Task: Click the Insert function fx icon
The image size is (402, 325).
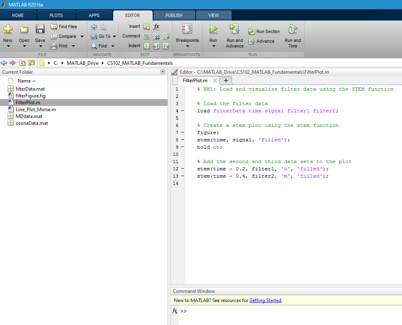Action: (x=157, y=27)
